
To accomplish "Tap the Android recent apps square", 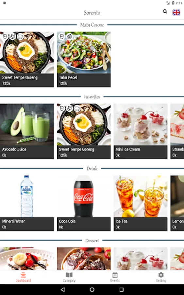I will point(122,289).
